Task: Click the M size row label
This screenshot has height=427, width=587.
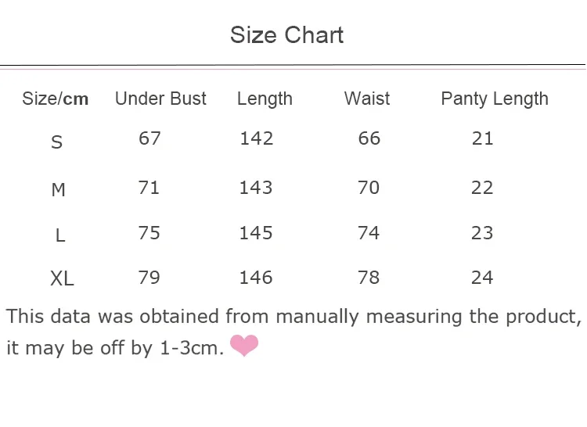Action: click(x=58, y=189)
